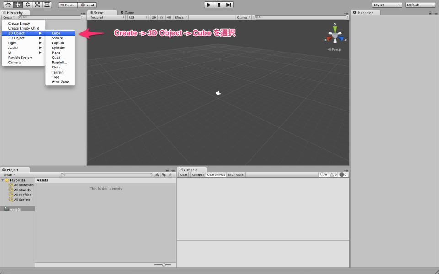439x274 pixels.
Task: Select the Scale tool
Action: tap(38, 4)
